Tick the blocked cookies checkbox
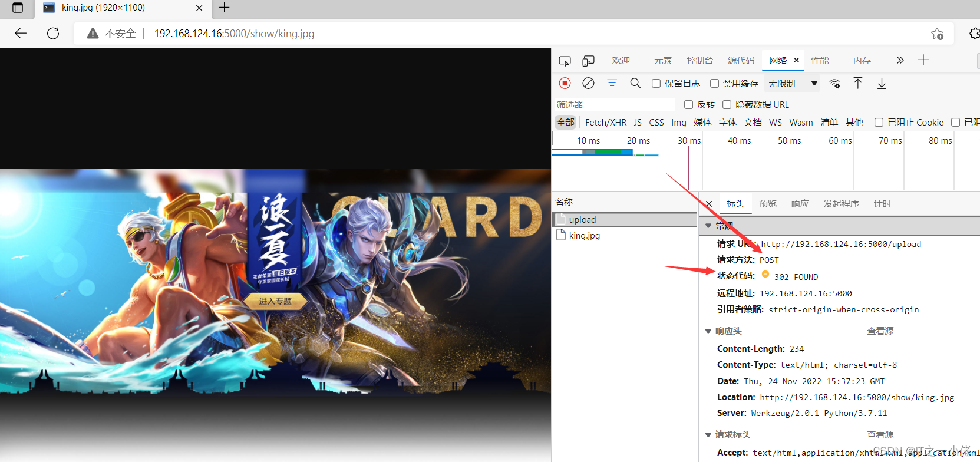The height and width of the screenshot is (462, 980). click(x=879, y=123)
